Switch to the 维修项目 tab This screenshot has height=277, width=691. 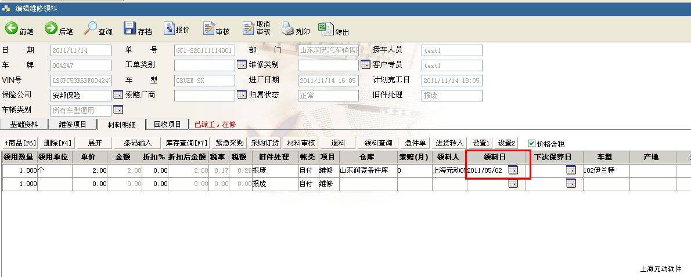73,124
